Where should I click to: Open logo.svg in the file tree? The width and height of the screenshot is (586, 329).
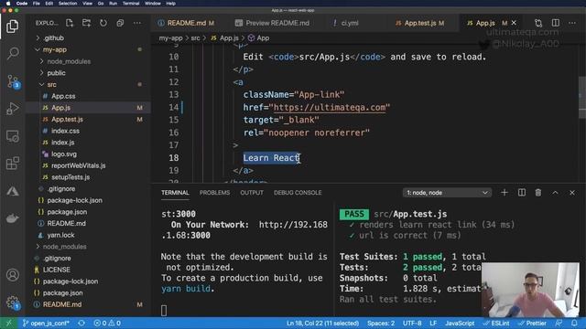point(64,154)
